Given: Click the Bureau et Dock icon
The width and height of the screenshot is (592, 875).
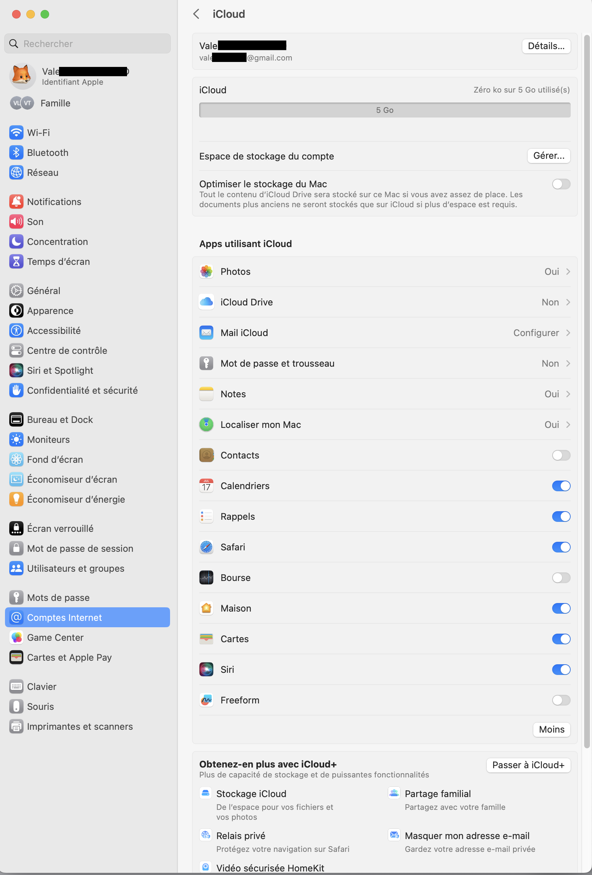Looking at the screenshot, I should point(16,419).
